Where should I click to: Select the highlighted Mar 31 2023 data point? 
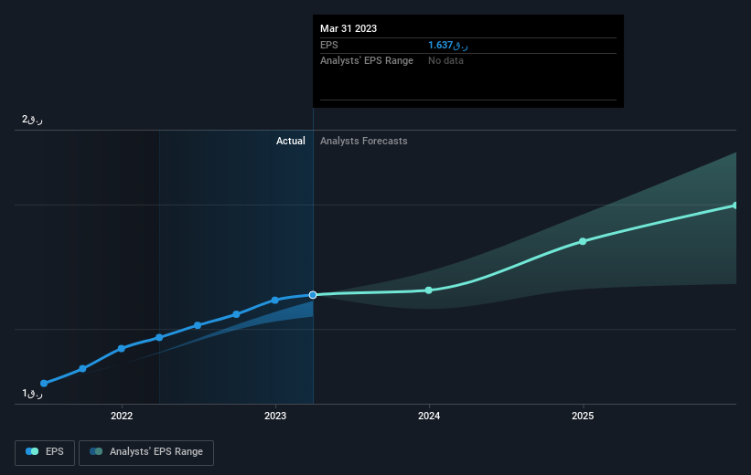pos(313,295)
